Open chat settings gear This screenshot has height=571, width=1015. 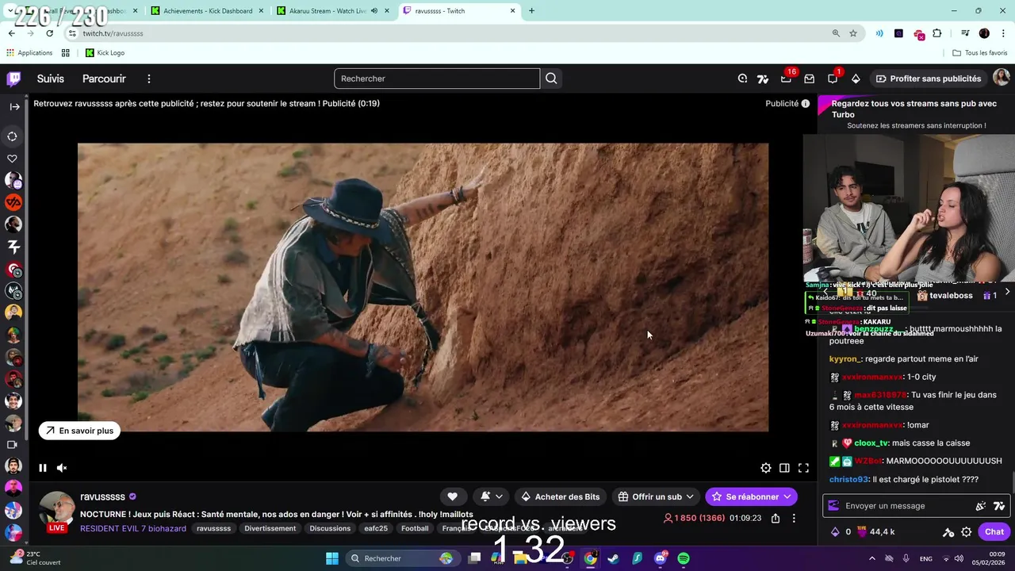pos(966,532)
